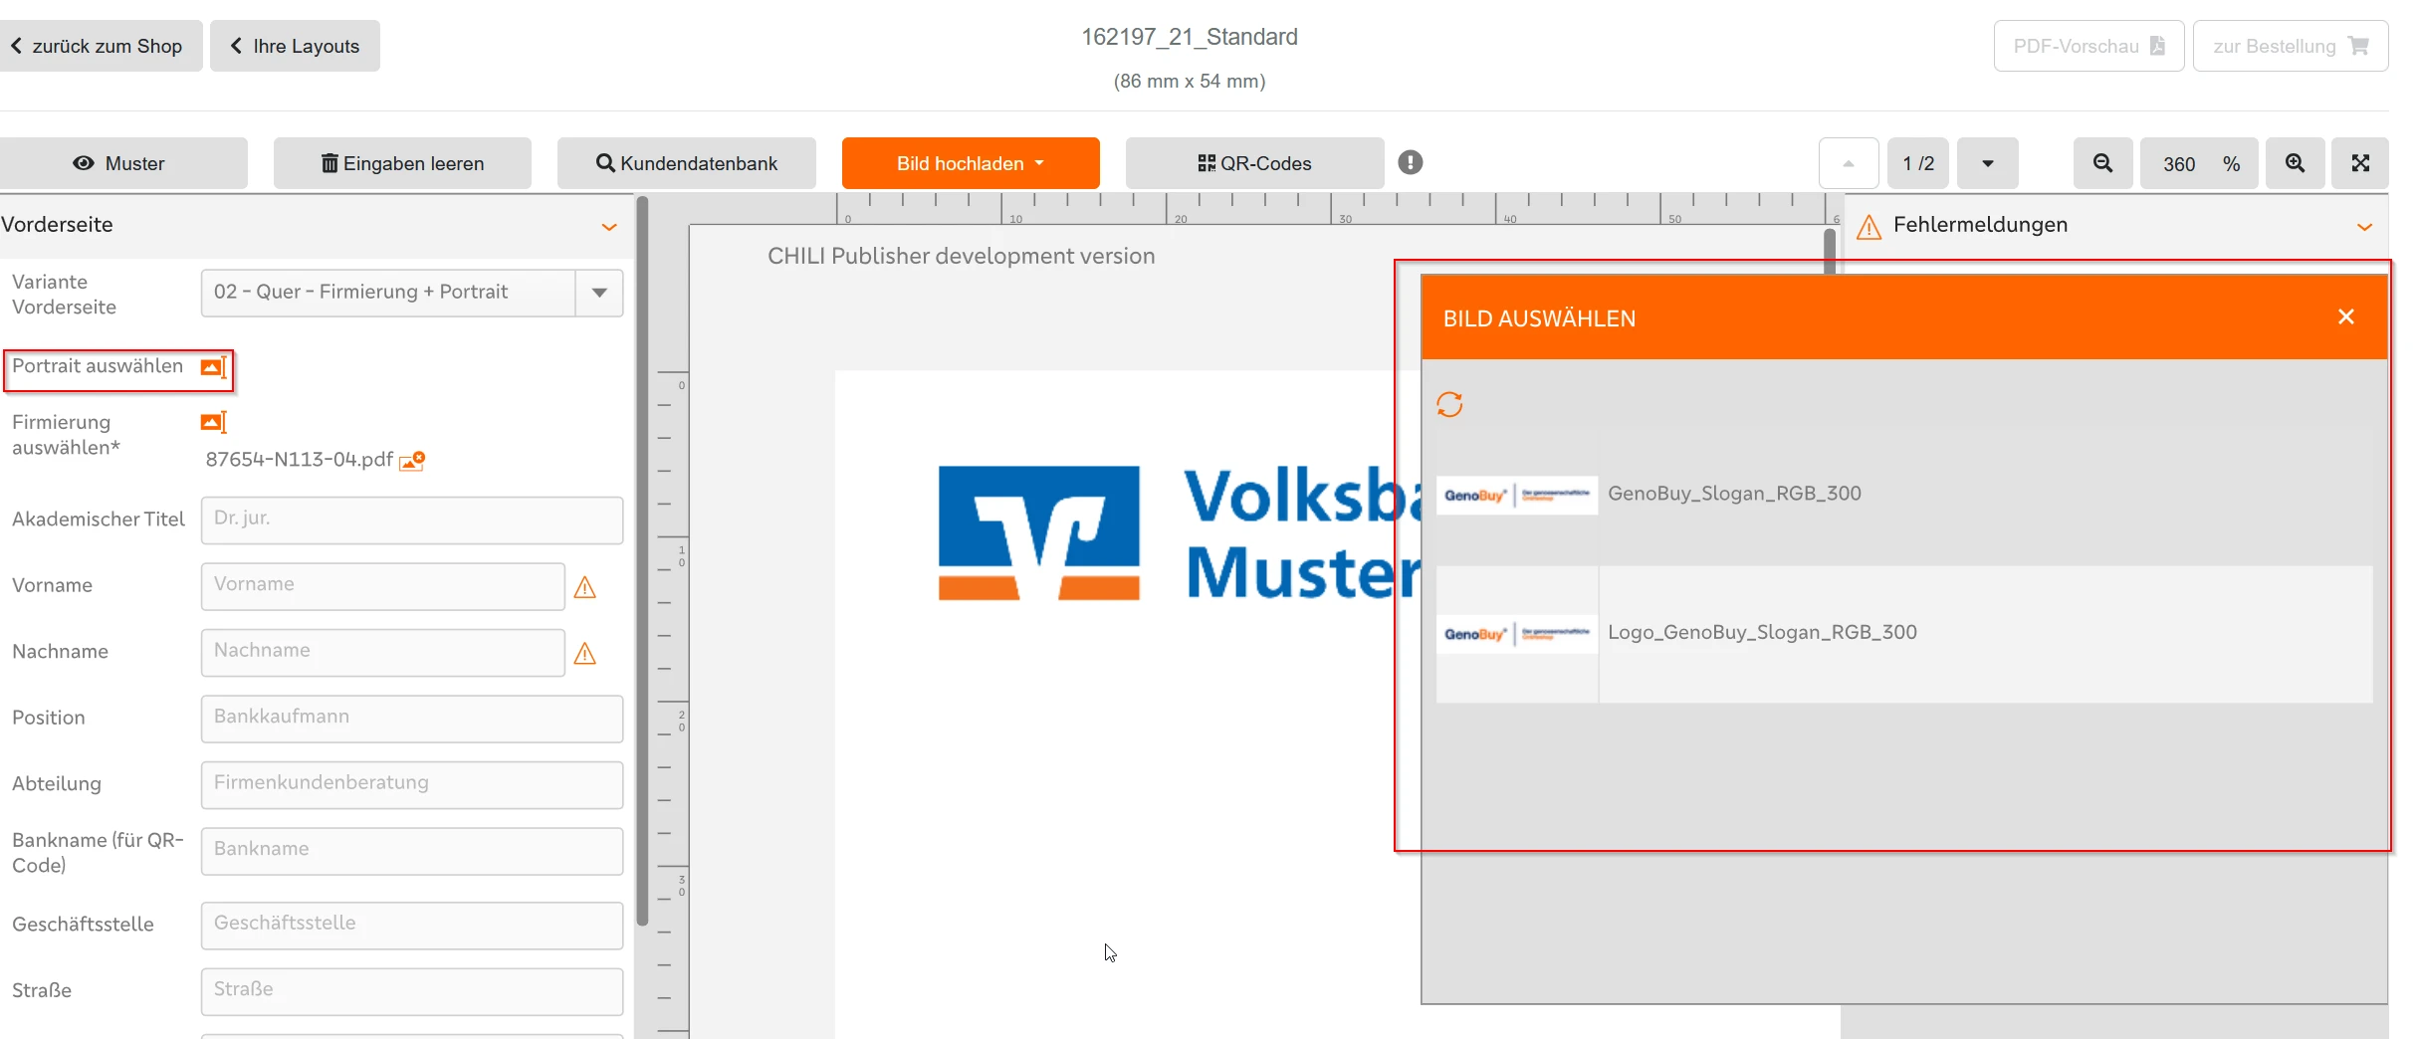
Task: Close the Bild auswählen dialog
Action: (2346, 317)
